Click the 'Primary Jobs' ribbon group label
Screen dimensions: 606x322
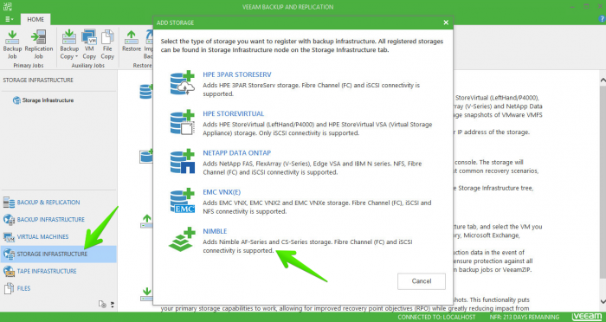coord(29,65)
